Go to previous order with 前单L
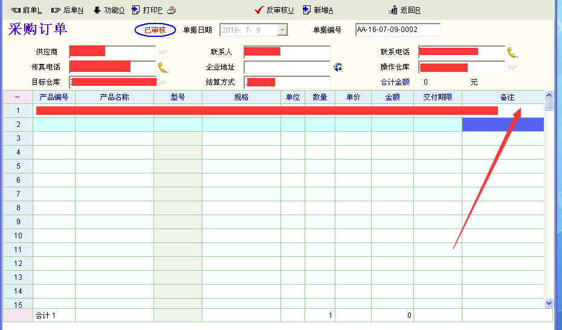562x330 pixels. (26, 10)
